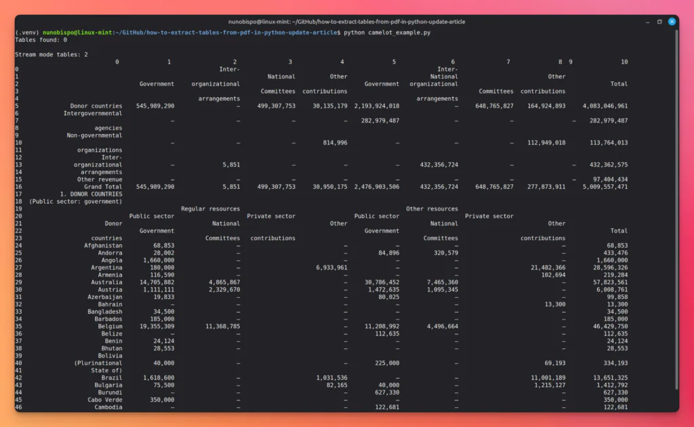The height and width of the screenshot is (427, 694).
Task: Click the Cambodia row label
Action: [108, 407]
